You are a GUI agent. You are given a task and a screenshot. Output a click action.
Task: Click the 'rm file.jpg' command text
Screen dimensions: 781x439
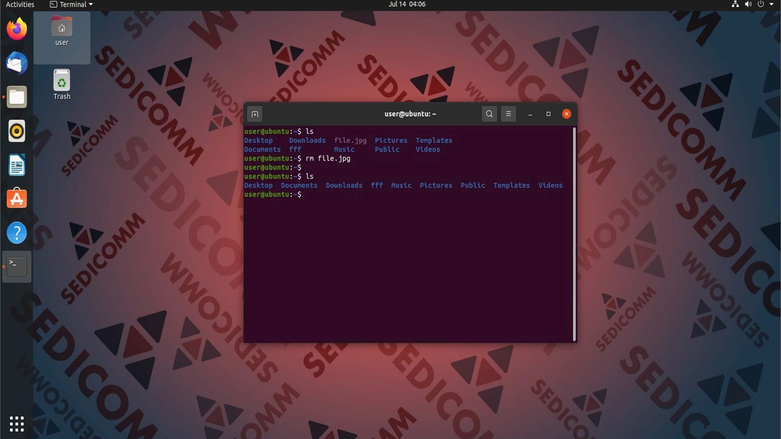(328, 159)
